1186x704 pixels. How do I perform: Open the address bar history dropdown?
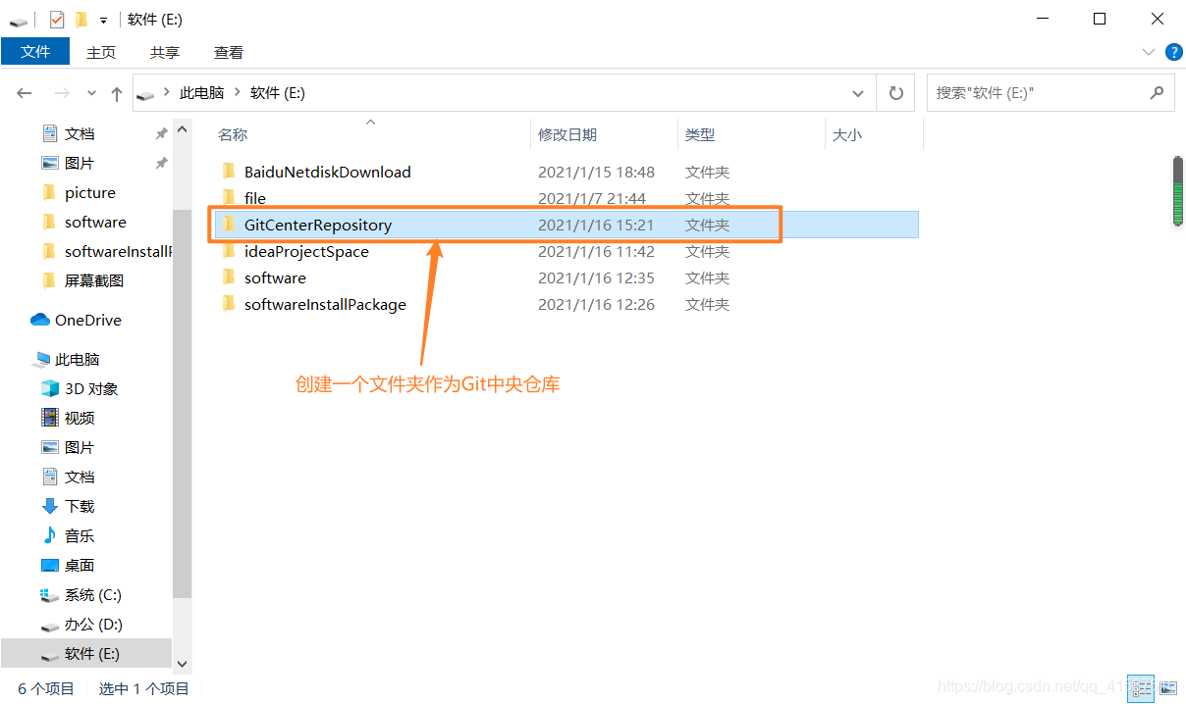859,93
